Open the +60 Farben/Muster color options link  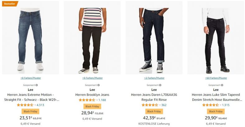pos(216,78)
